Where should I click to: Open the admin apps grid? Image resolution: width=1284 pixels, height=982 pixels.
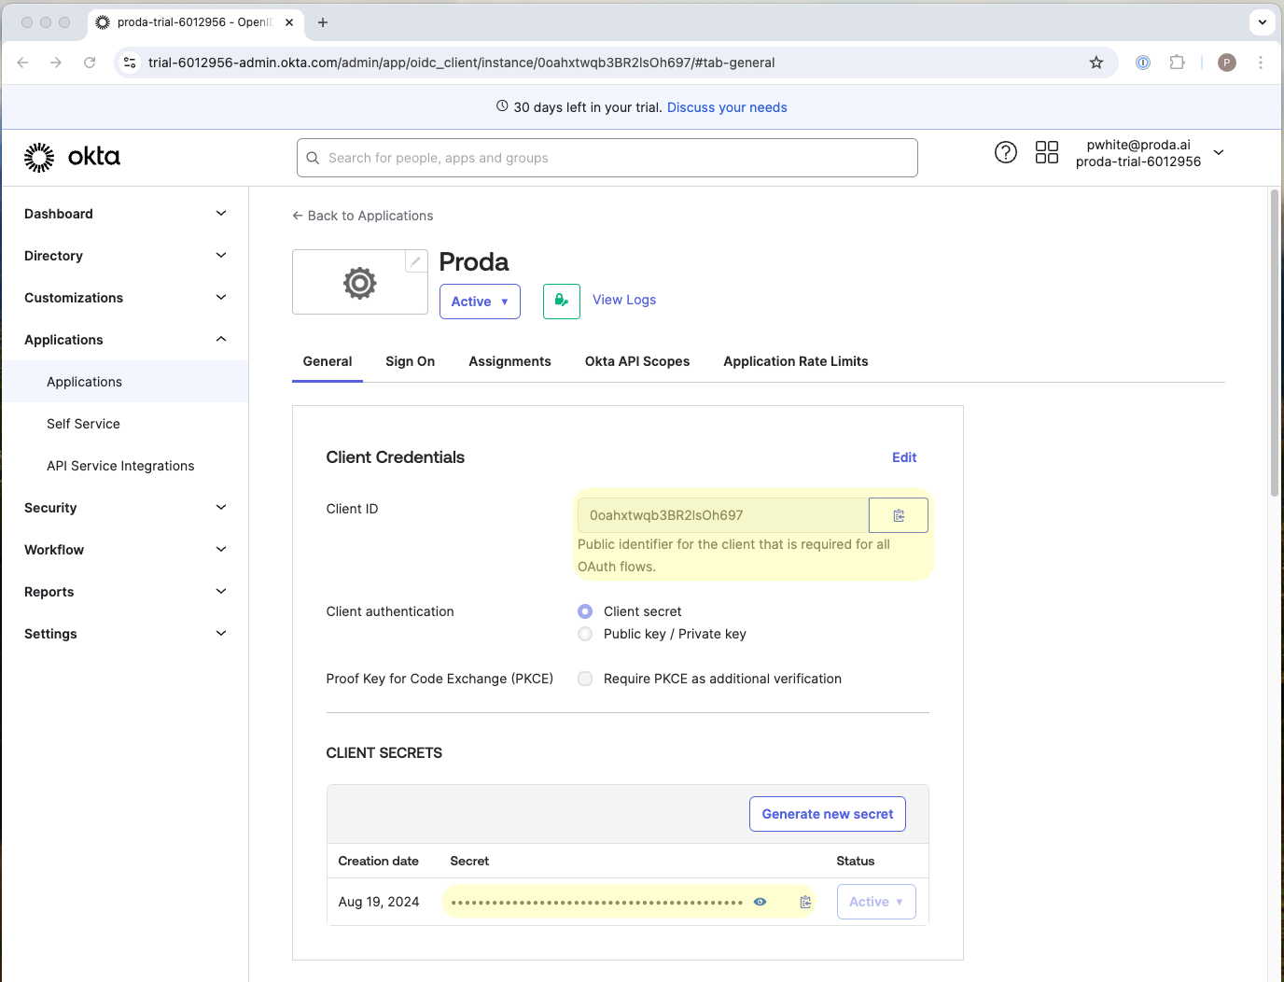1046,151
